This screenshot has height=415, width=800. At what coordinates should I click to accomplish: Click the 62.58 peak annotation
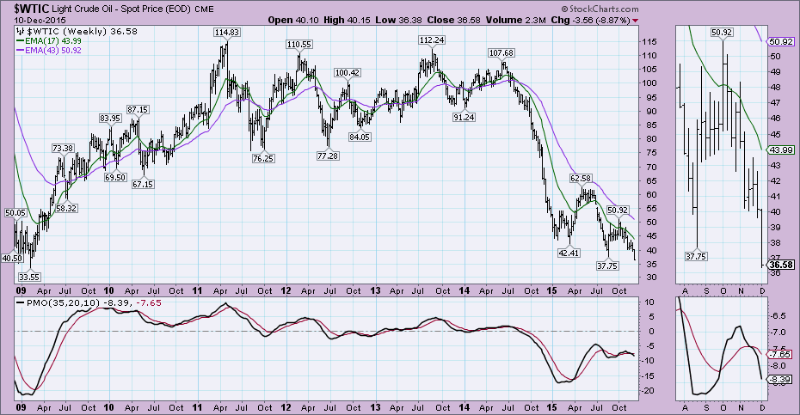tap(582, 178)
